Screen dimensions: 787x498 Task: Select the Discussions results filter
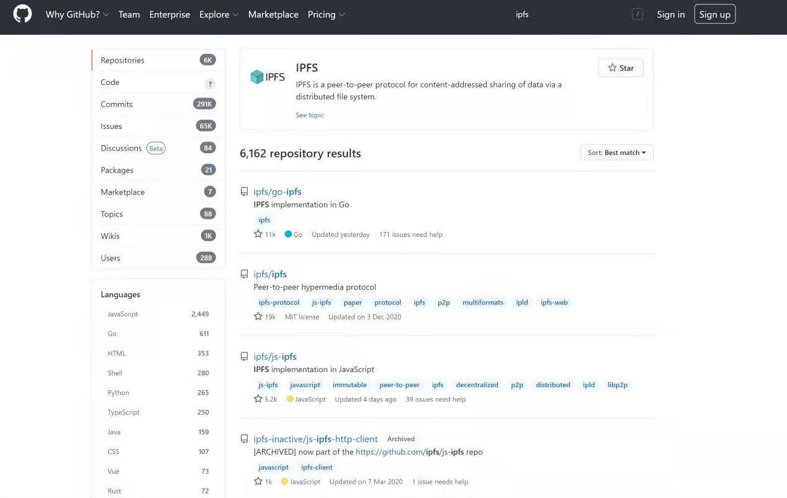pos(158,148)
